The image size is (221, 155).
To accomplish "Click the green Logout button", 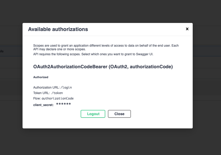I will 93,114.
